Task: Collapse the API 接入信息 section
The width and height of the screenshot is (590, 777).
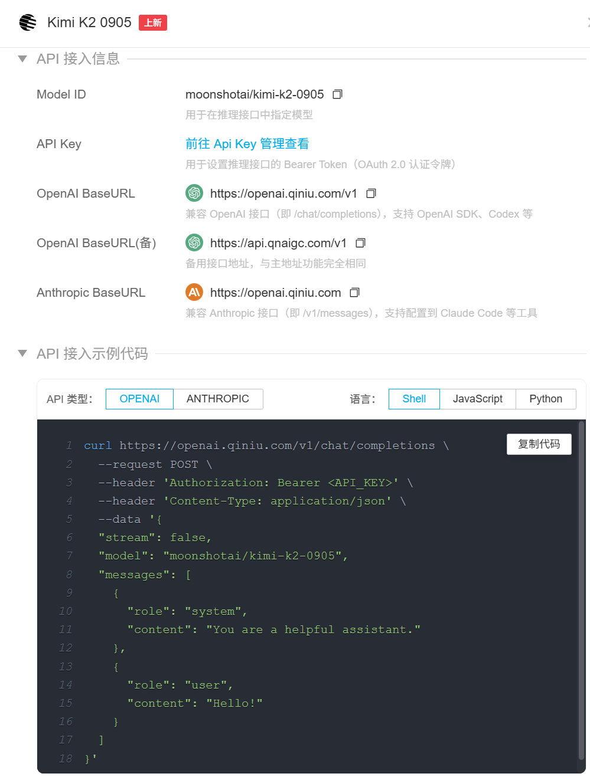Action: pos(22,59)
